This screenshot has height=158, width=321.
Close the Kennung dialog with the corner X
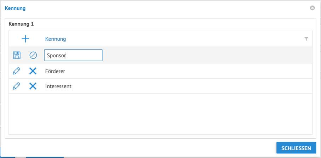312,8
